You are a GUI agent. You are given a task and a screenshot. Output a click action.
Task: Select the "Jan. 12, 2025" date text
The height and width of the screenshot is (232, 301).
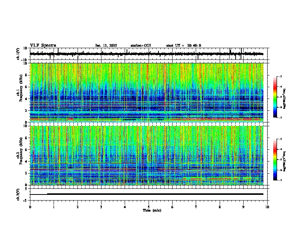[x=106, y=45]
